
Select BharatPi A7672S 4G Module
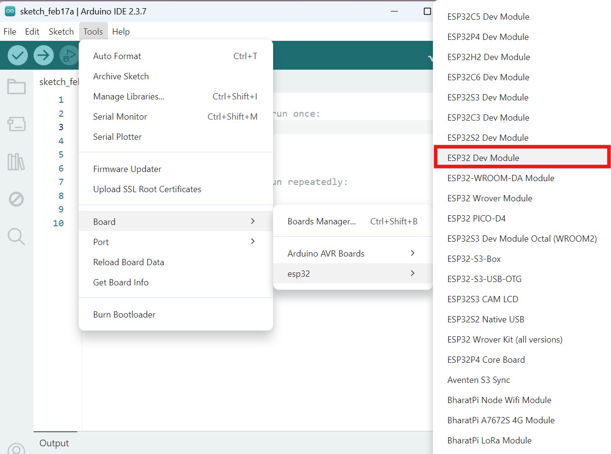[x=522, y=420]
